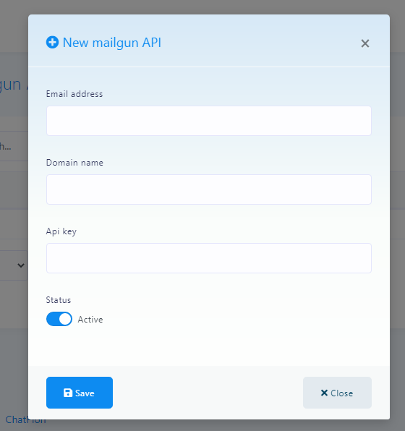The height and width of the screenshot is (431, 405).
Task: Click the "Api key" field label
Action: 61,231
